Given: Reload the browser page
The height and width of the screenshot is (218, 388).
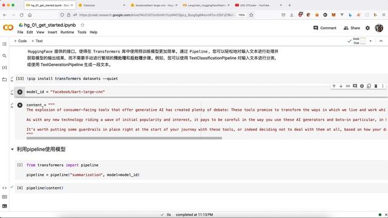Looking at the screenshot, I should [22, 15].
